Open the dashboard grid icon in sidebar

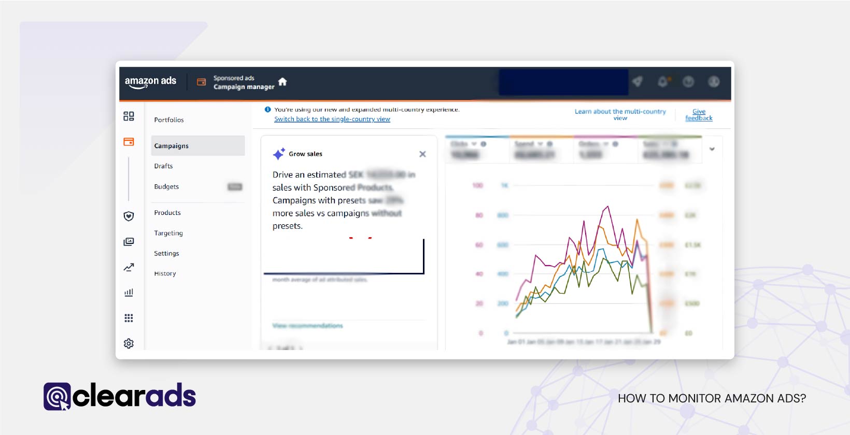tap(129, 116)
